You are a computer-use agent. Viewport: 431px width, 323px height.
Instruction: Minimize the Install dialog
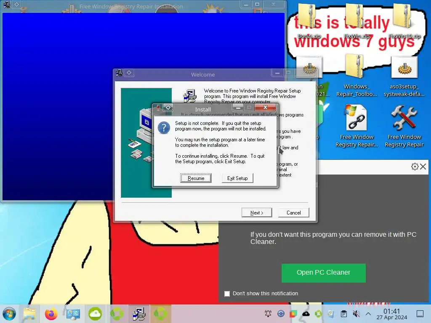tap(238, 108)
